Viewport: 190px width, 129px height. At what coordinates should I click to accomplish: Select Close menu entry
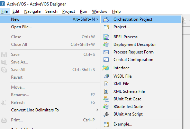coord(50,37)
